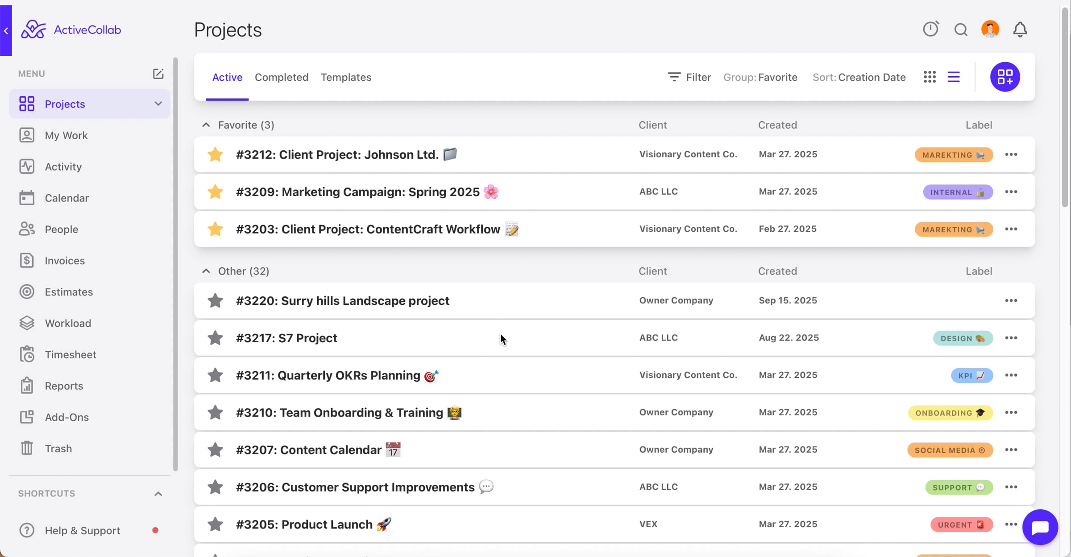Switch to grid view icon
Image resolution: width=1071 pixels, height=557 pixels.
click(930, 77)
